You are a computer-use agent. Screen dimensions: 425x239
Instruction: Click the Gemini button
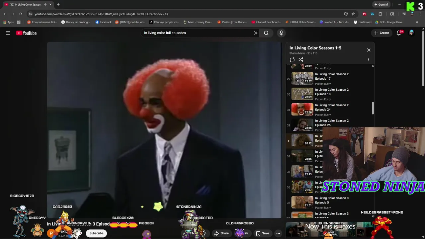[381, 5]
